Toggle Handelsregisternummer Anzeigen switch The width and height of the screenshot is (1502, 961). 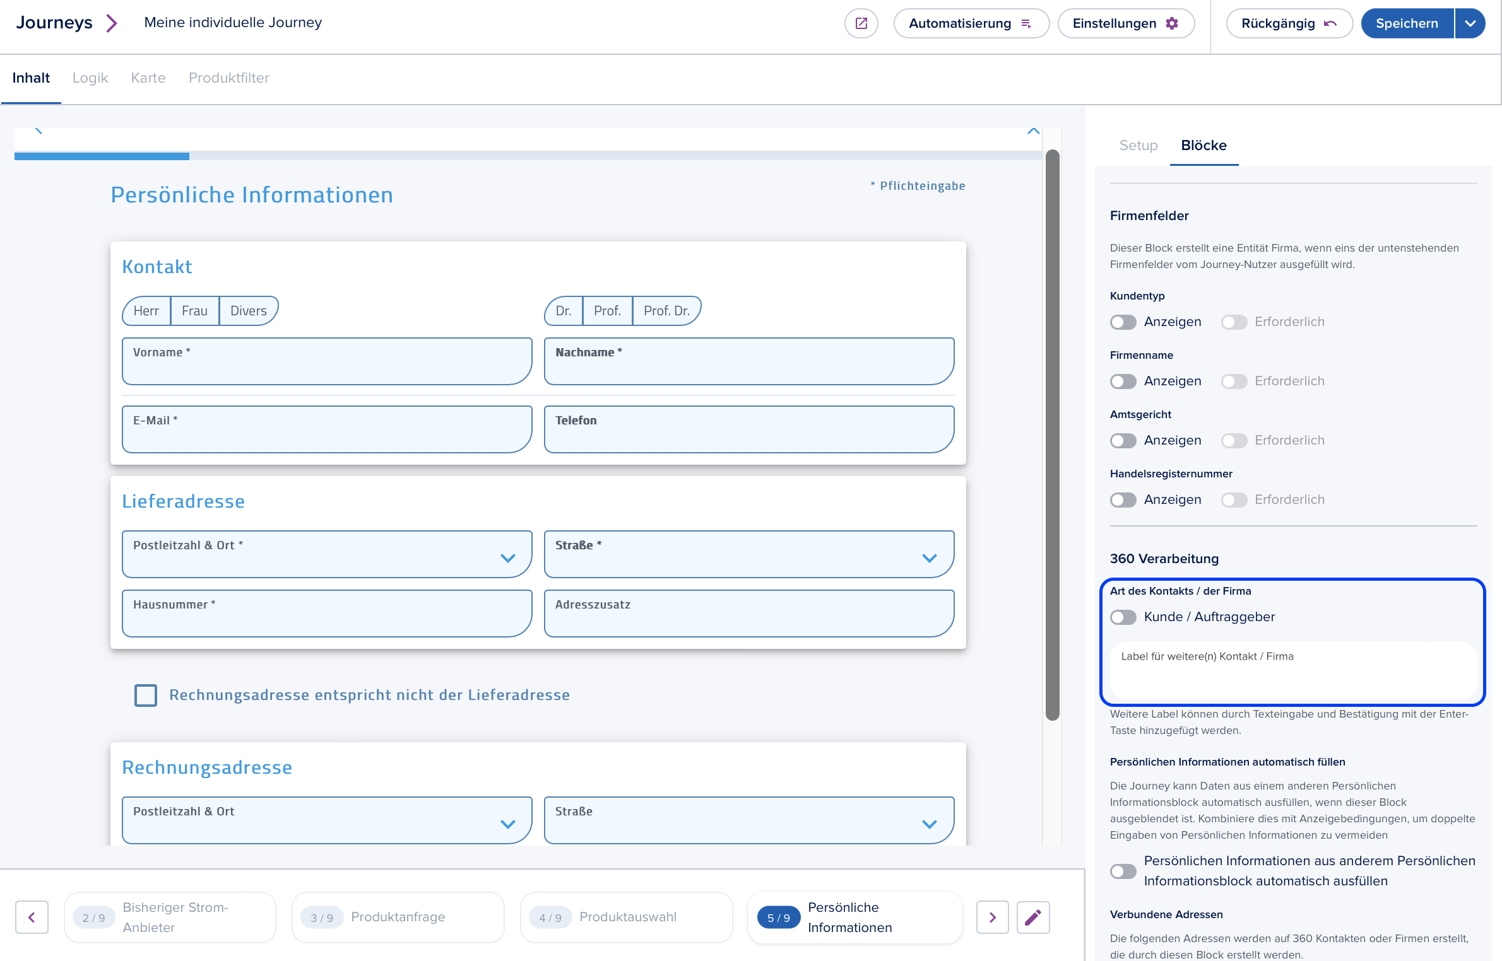click(1123, 500)
